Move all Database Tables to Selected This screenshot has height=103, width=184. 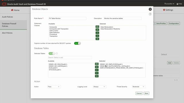97,67
